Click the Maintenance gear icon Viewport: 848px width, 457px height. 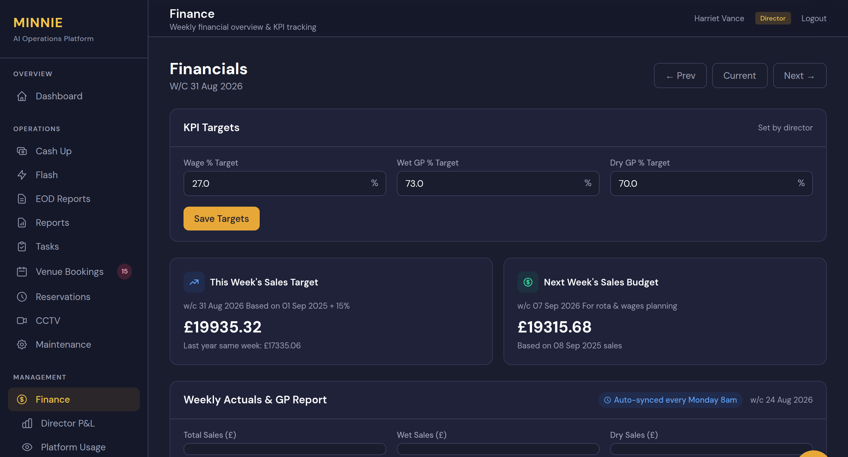(22, 344)
